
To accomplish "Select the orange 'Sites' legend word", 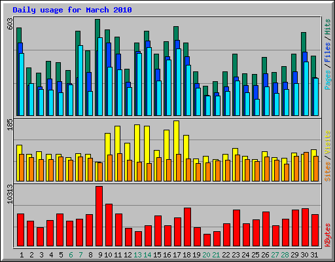I will tap(328, 172).
